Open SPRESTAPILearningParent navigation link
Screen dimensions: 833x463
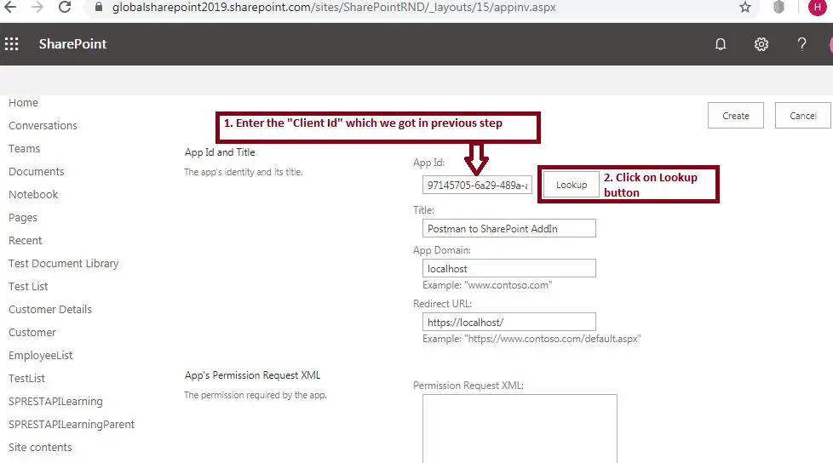pyautogui.click(x=72, y=424)
